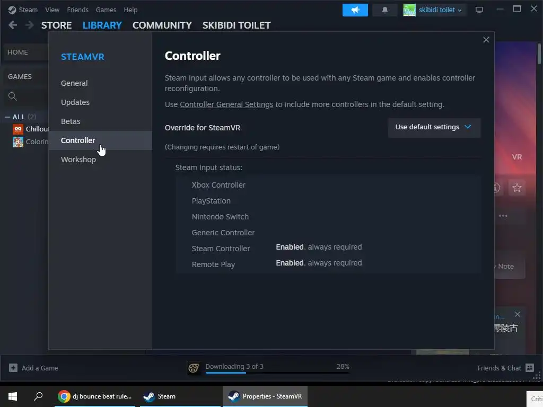Viewport: 543px width, 407px height.
Task: Go to the LIBRARY tab
Action: pyautogui.click(x=102, y=25)
